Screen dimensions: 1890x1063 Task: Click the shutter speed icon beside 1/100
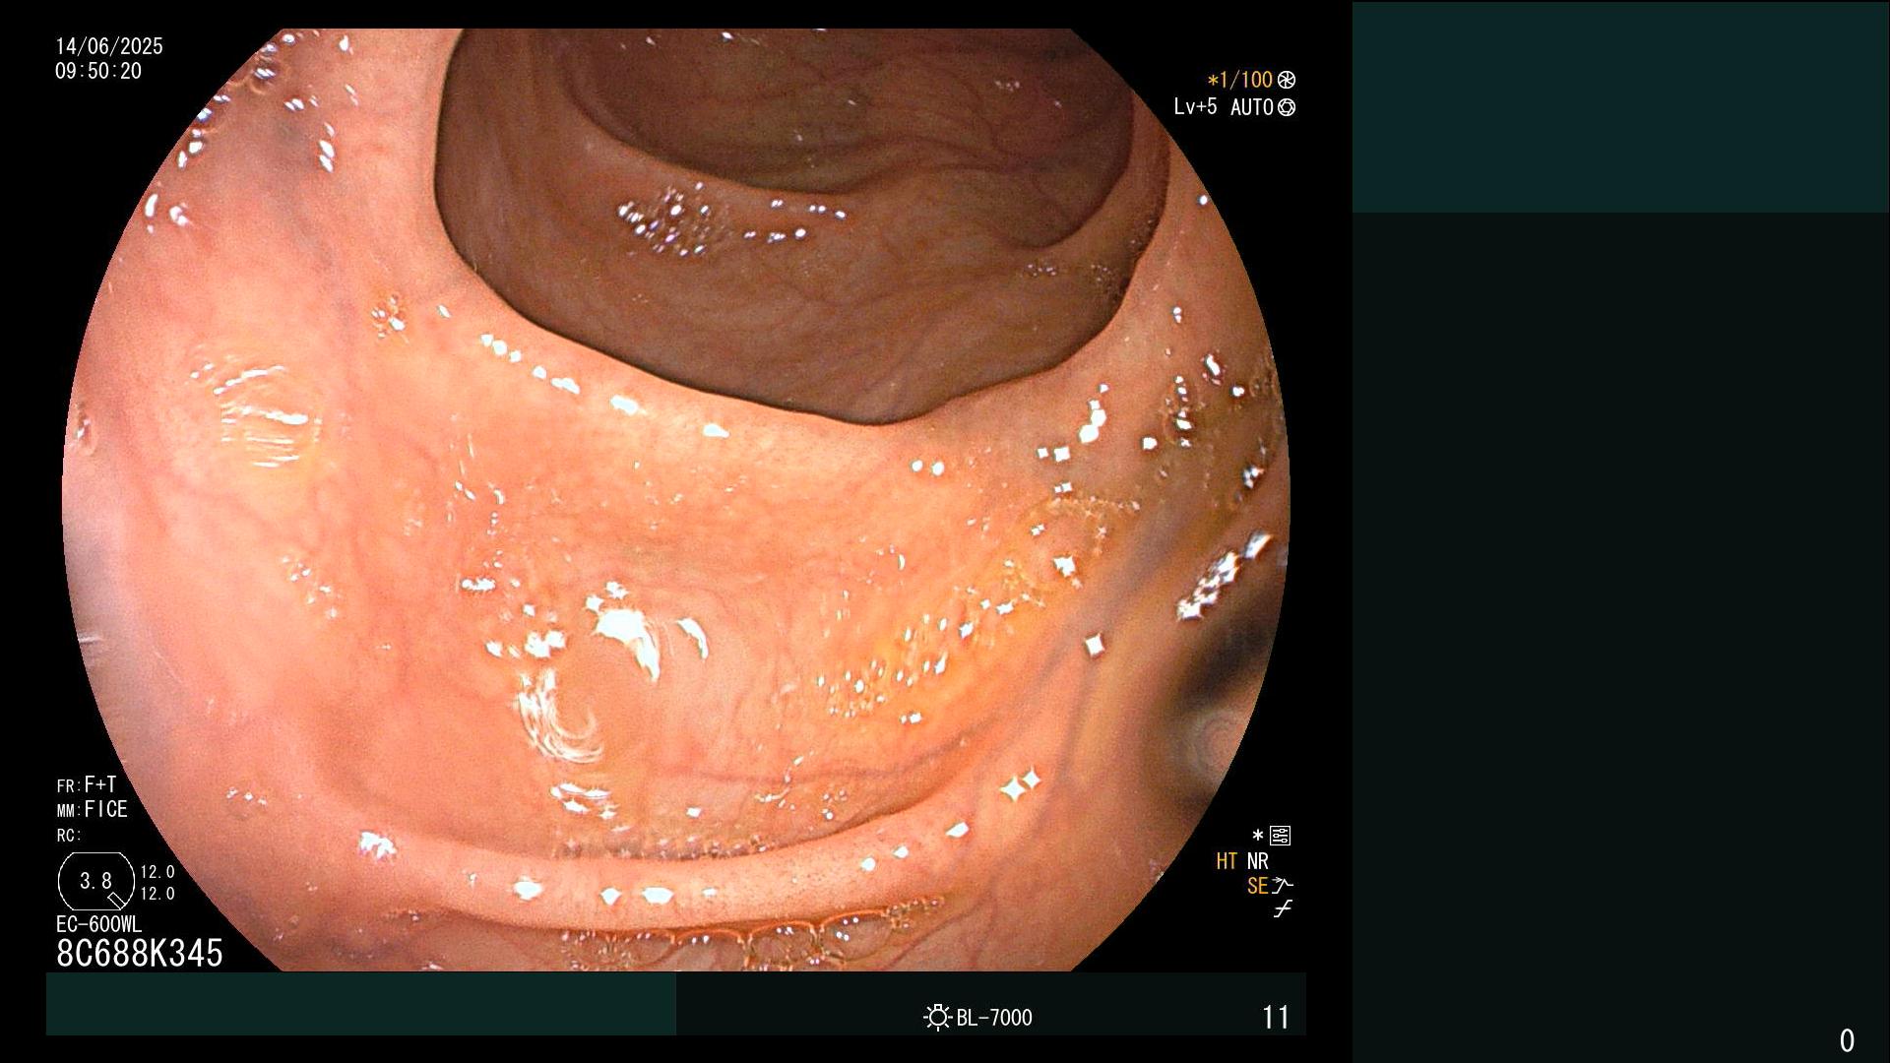pyautogui.click(x=1287, y=80)
